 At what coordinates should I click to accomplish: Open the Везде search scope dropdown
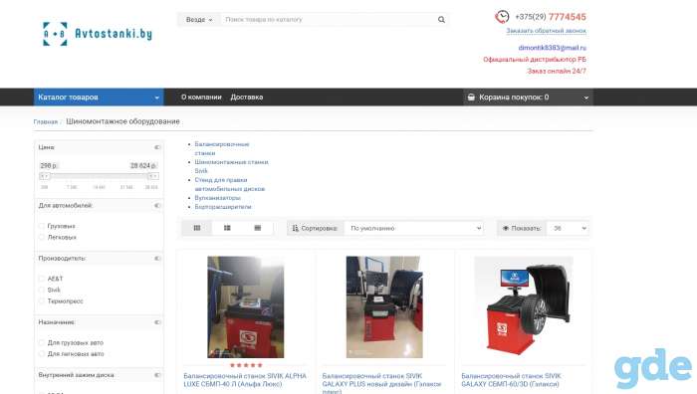(x=199, y=20)
